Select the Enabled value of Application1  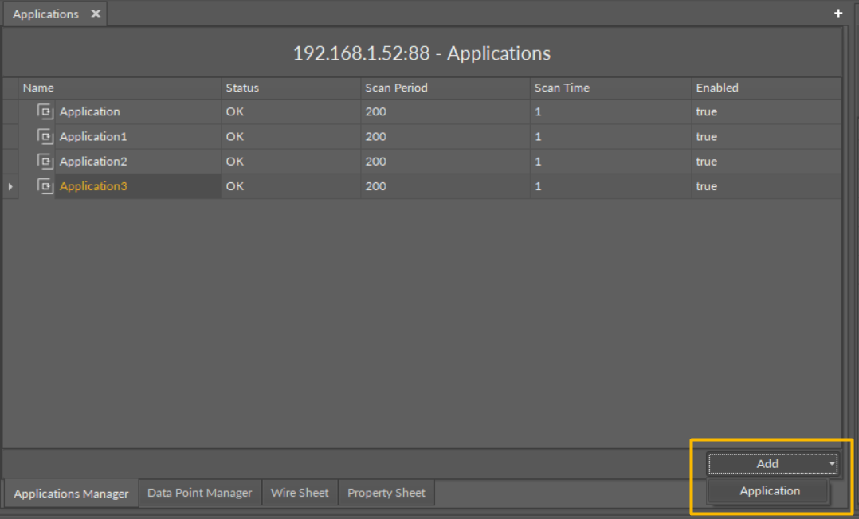coord(706,136)
